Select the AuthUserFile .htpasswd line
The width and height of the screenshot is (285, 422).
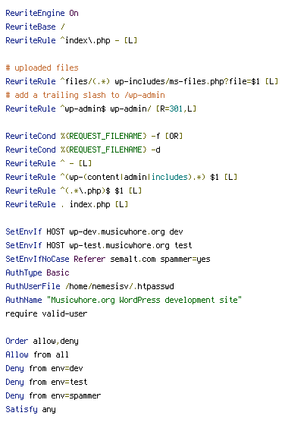tap(89, 286)
